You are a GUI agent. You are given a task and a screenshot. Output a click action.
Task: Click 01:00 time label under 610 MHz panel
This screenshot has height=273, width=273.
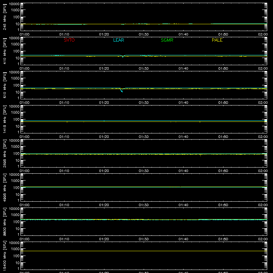[x=25, y=103]
